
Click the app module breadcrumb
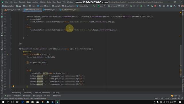[x=19, y=6]
